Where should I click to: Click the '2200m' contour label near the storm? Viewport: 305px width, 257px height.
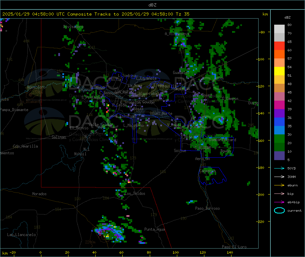coord(90,242)
